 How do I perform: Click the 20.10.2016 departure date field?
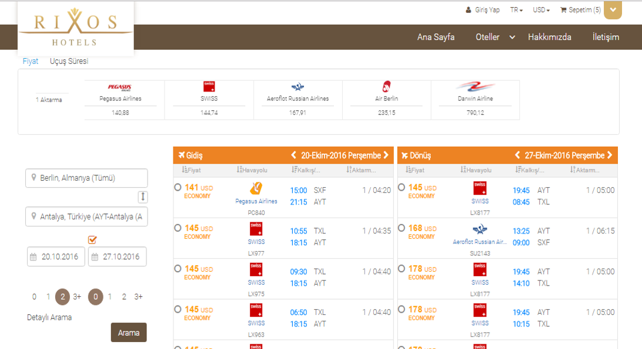click(x=56, y=257)
